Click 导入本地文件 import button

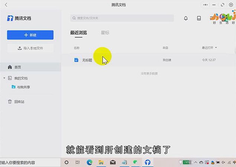(x=30, y=48)
